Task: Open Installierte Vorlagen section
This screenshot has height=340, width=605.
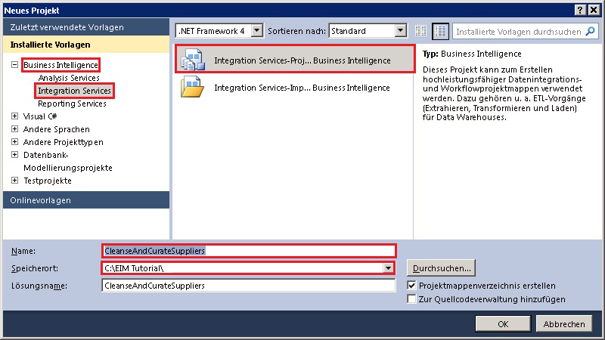Action: [x=86, y=45]
